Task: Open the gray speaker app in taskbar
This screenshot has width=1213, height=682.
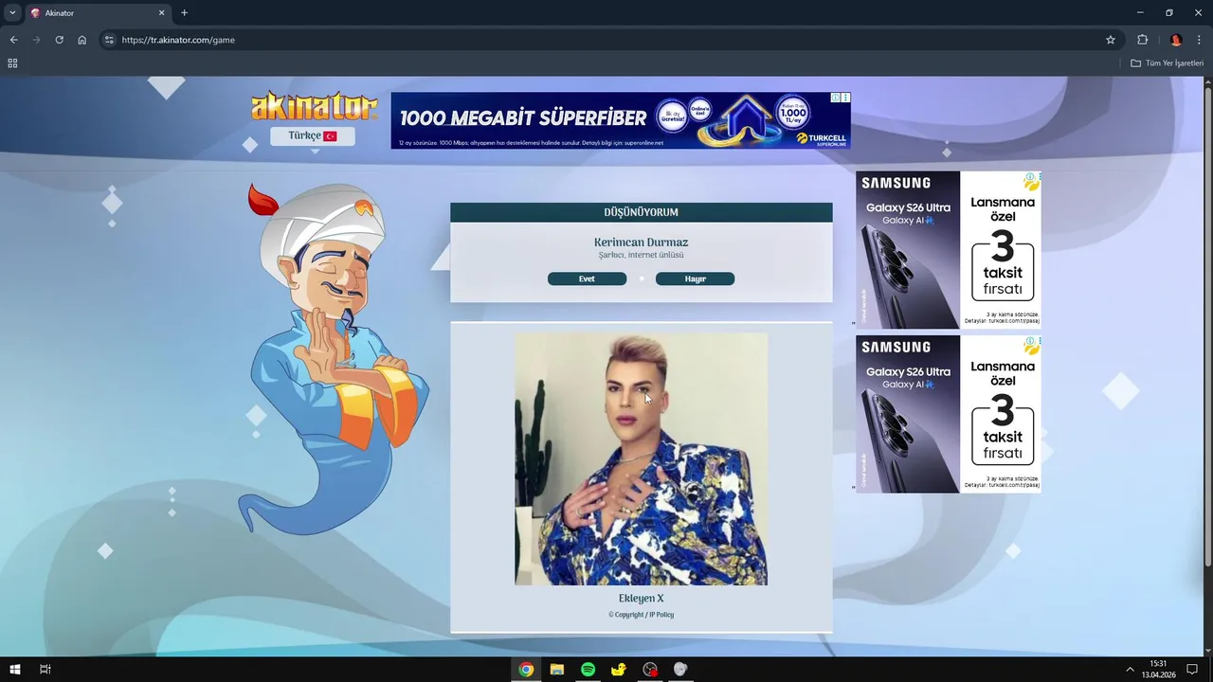Action: coord(680,669)
